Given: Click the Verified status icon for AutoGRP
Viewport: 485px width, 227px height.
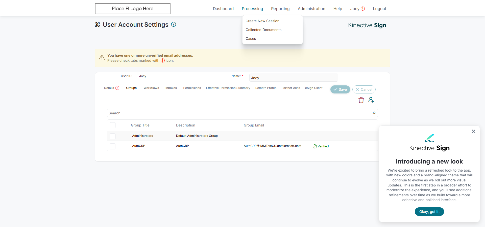Looking at the screenshot, I should tap(315, 146).
